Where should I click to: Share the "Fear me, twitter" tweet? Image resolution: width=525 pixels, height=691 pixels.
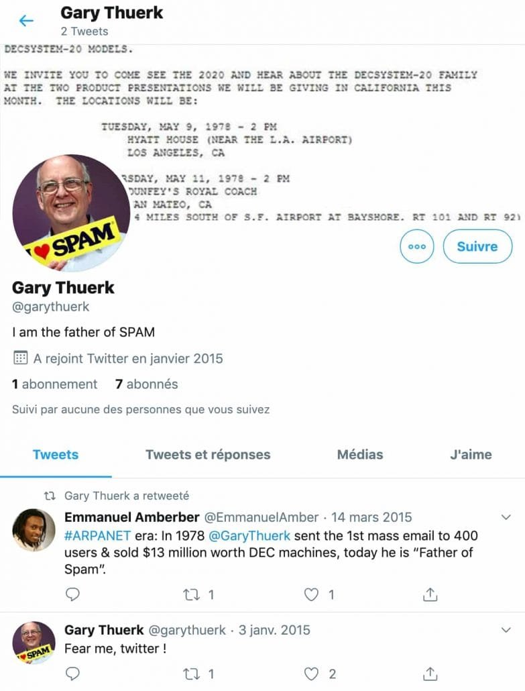430,674
